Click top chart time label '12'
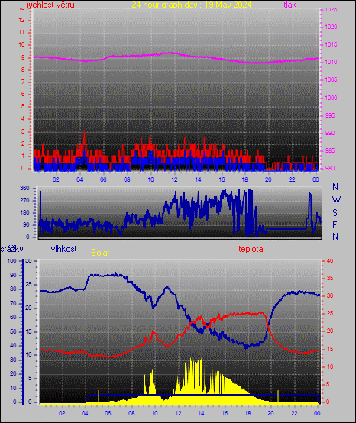The image size is (356, 423). pyautogui.click(x=175, y=179)
